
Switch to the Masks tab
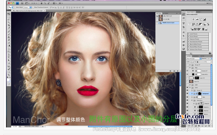pyautogui.click(x=198, y=12)
